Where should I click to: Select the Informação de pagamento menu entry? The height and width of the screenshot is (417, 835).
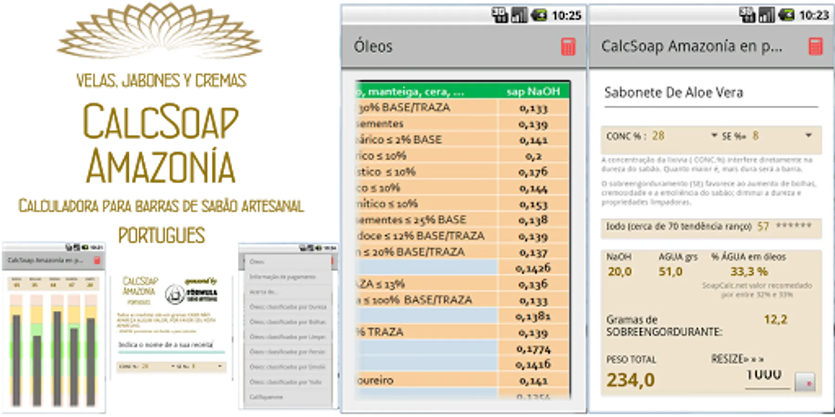[x=288, y=277]
